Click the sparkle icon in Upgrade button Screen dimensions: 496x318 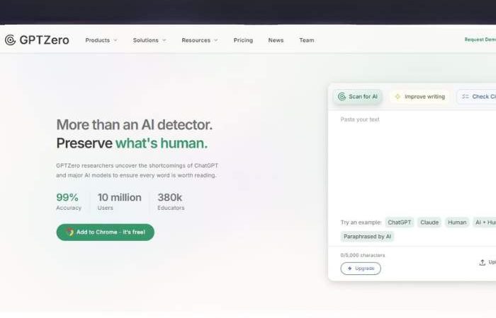[349, 269]
